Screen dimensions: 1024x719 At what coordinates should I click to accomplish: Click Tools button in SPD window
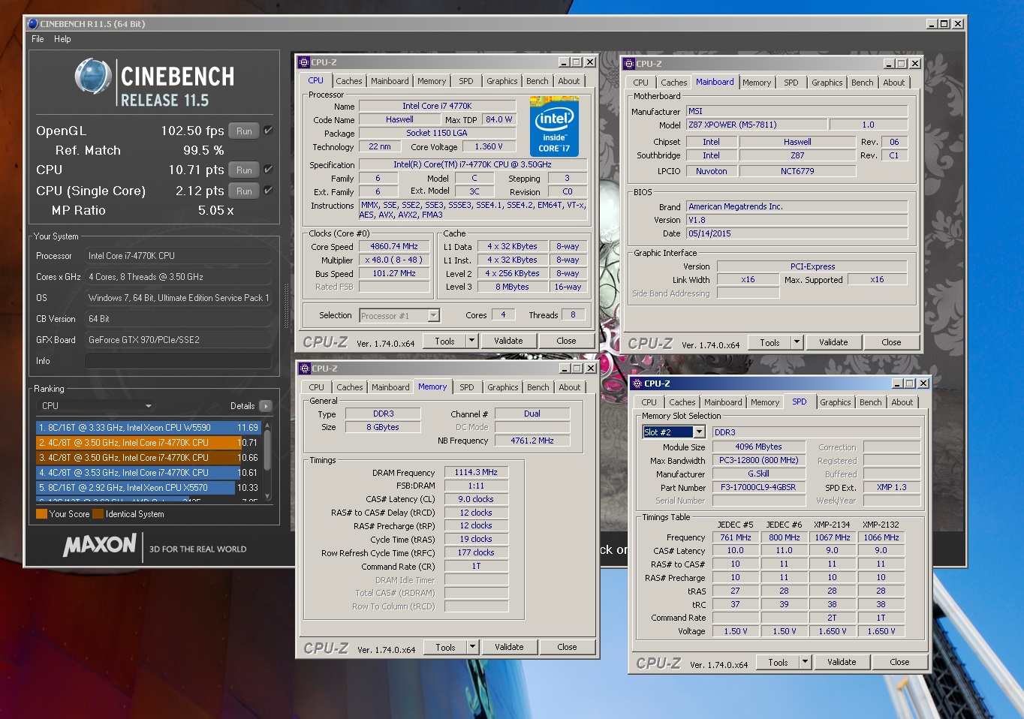pyautogui.click(x=778, y=663)
